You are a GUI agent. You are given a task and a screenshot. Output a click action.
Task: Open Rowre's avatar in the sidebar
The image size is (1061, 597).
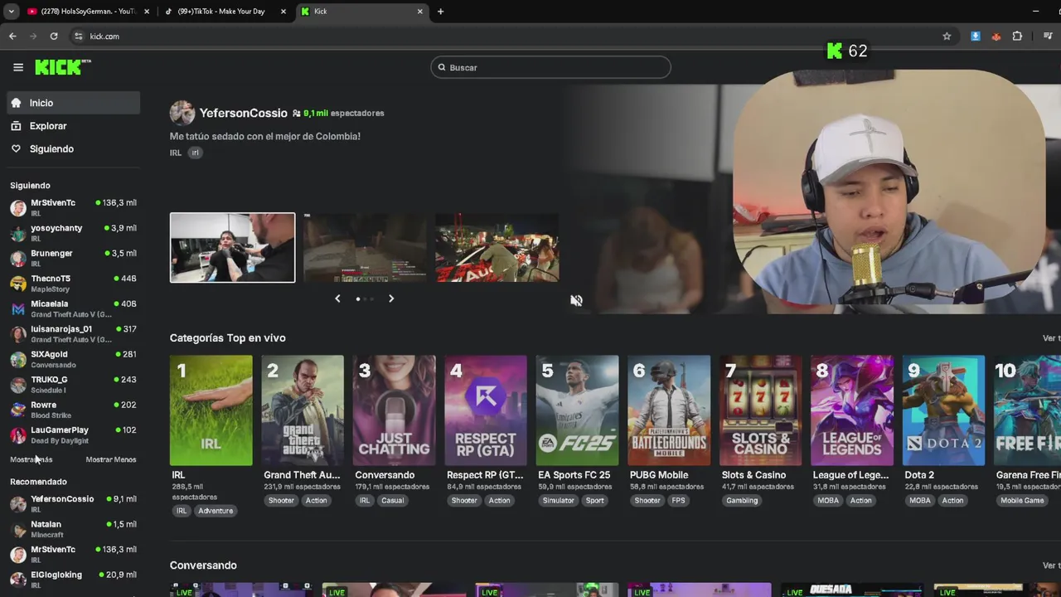(18, 410)
